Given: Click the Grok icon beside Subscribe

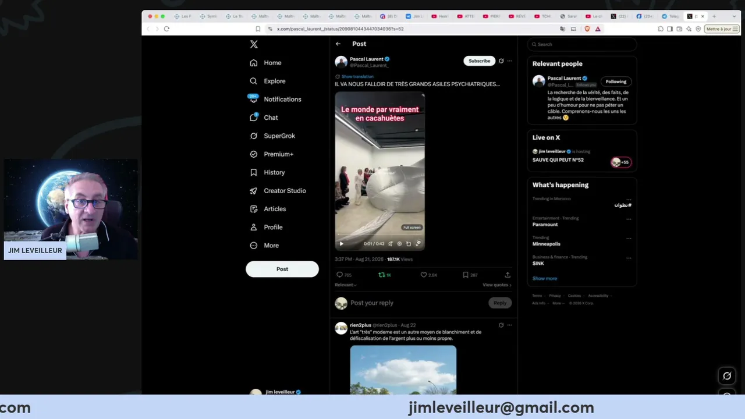Looking at the screenshot, I should pyautogui.click(x=501, y=61).
